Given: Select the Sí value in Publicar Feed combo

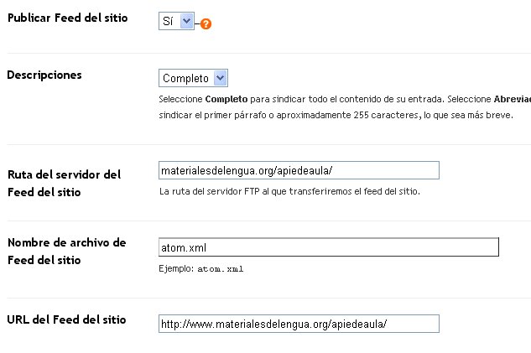Looking at the screenshot, I should [x=169, y=21].
